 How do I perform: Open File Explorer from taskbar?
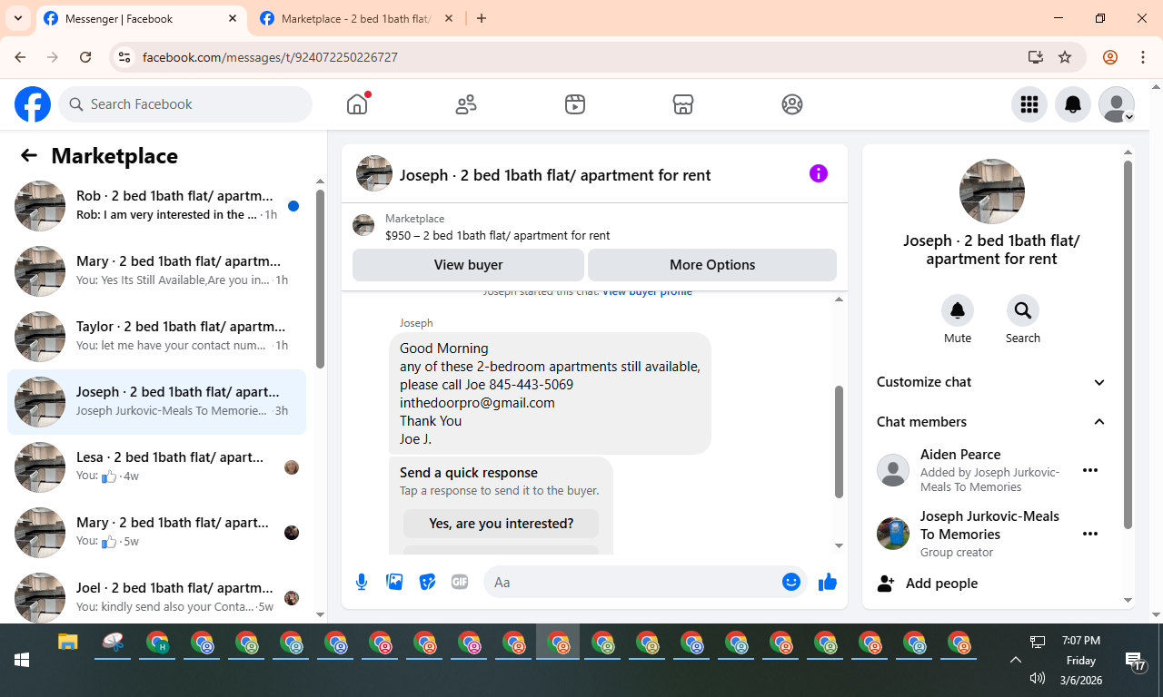(68, 643)
